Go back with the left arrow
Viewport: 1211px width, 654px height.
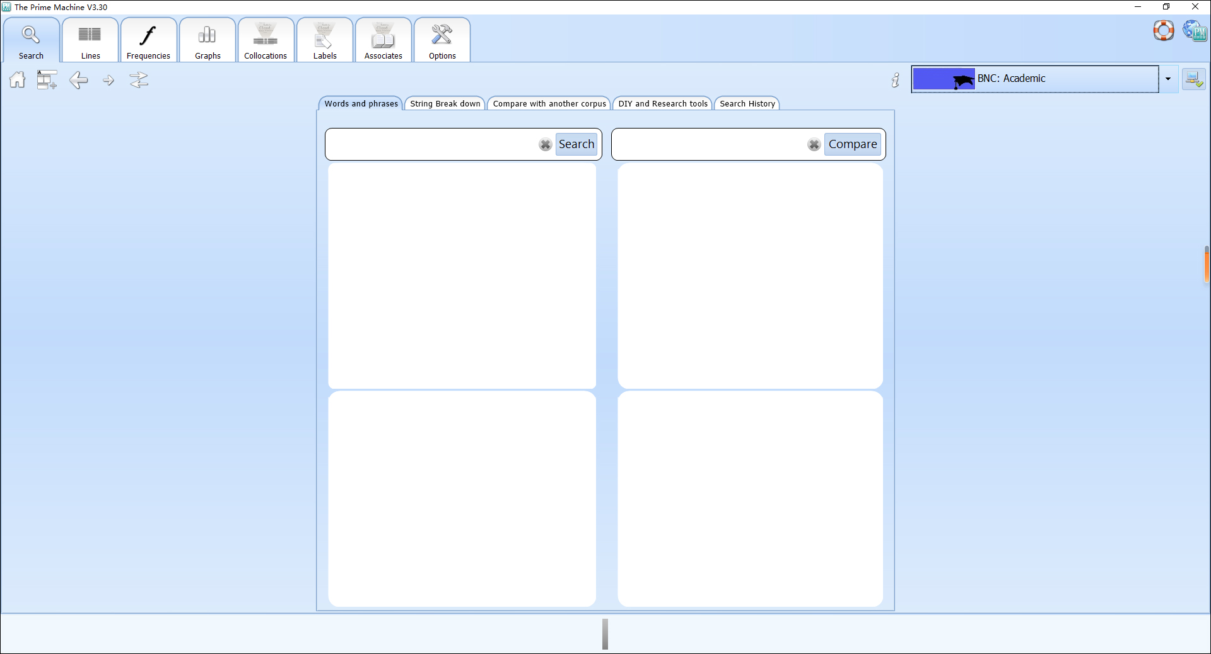78,80
